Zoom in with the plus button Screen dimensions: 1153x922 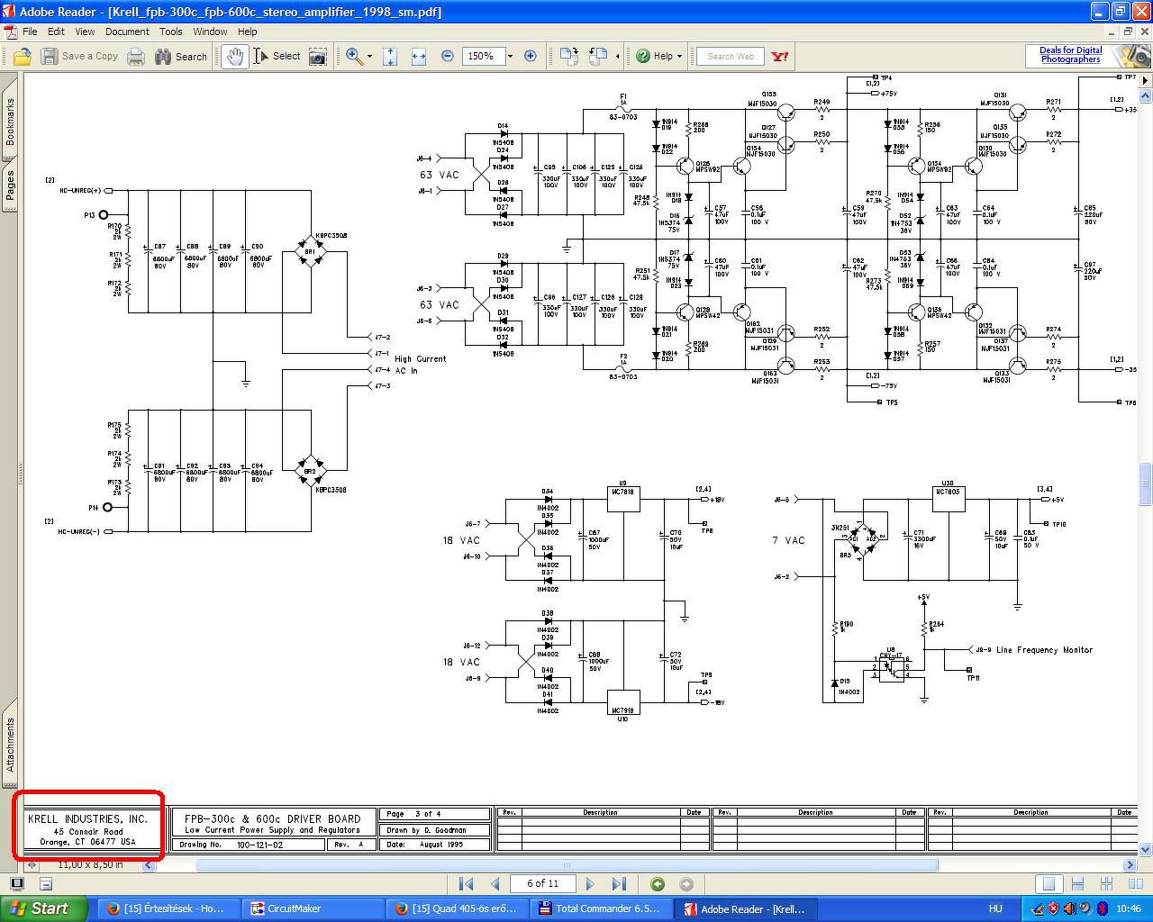(x=531, y=56)
